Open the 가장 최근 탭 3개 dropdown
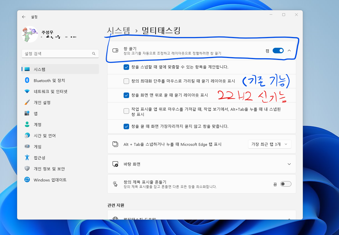This screenshot has height=235, width=339. tap(270, 144)
